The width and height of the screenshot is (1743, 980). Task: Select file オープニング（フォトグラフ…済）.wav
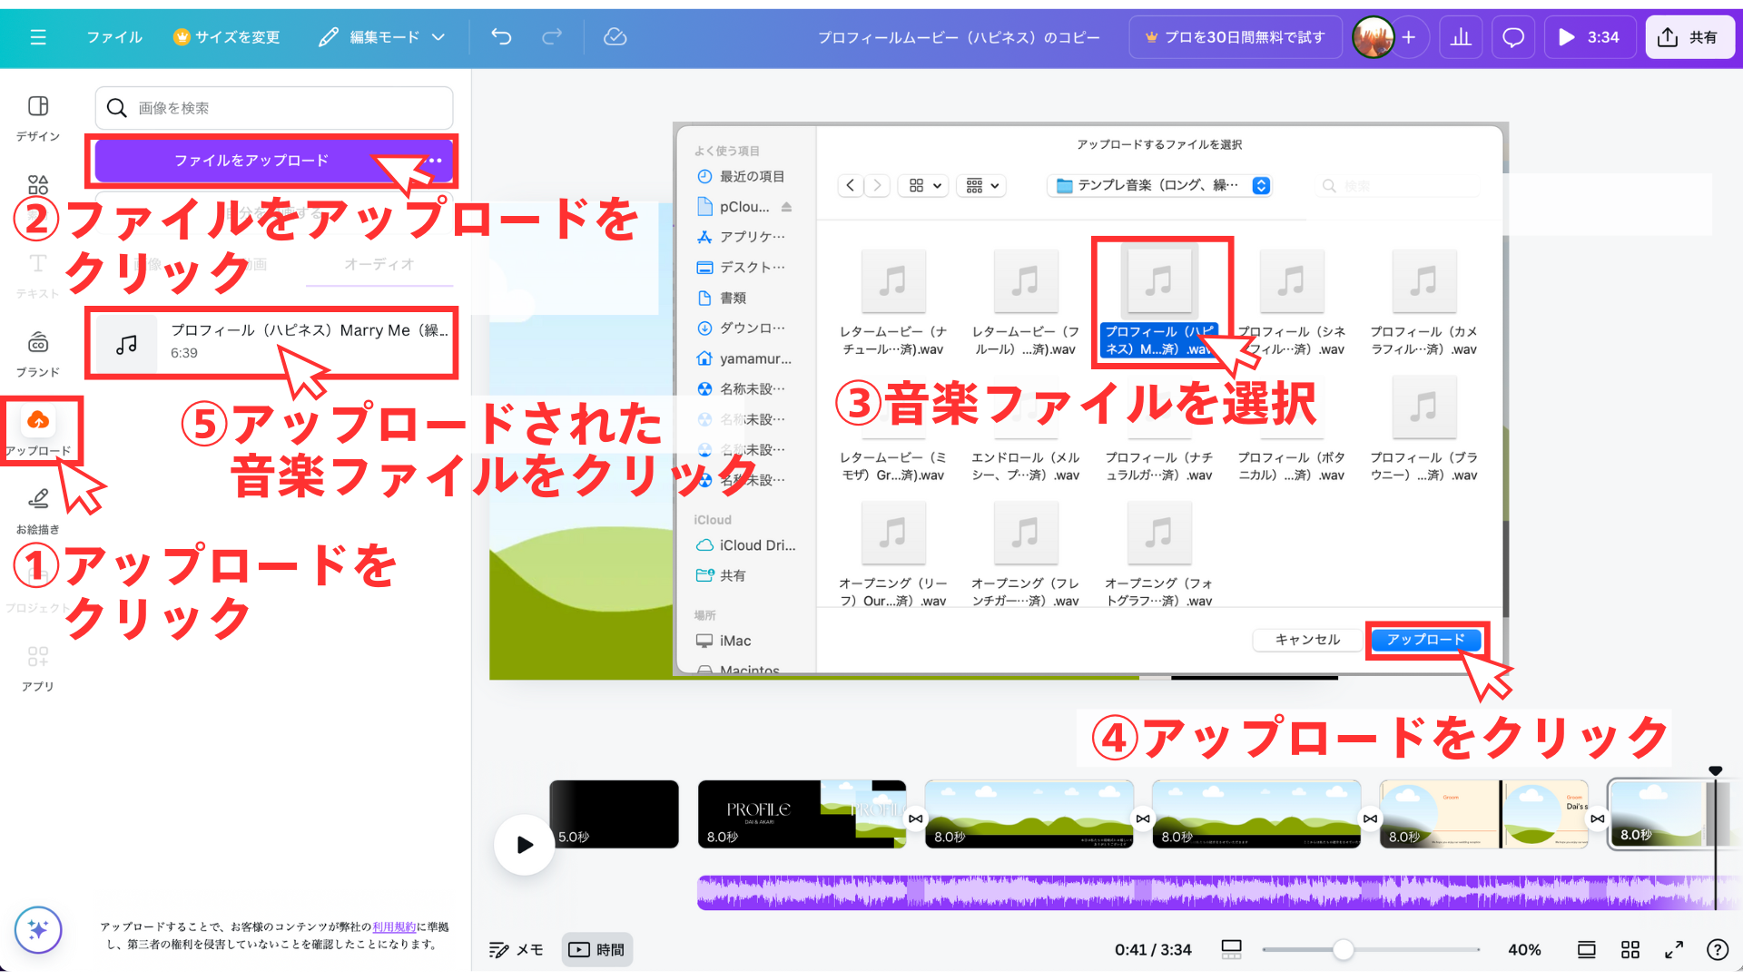click(1158, 555)
